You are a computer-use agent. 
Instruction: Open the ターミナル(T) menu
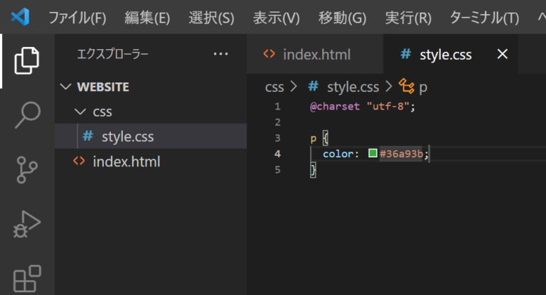point(484,17)
